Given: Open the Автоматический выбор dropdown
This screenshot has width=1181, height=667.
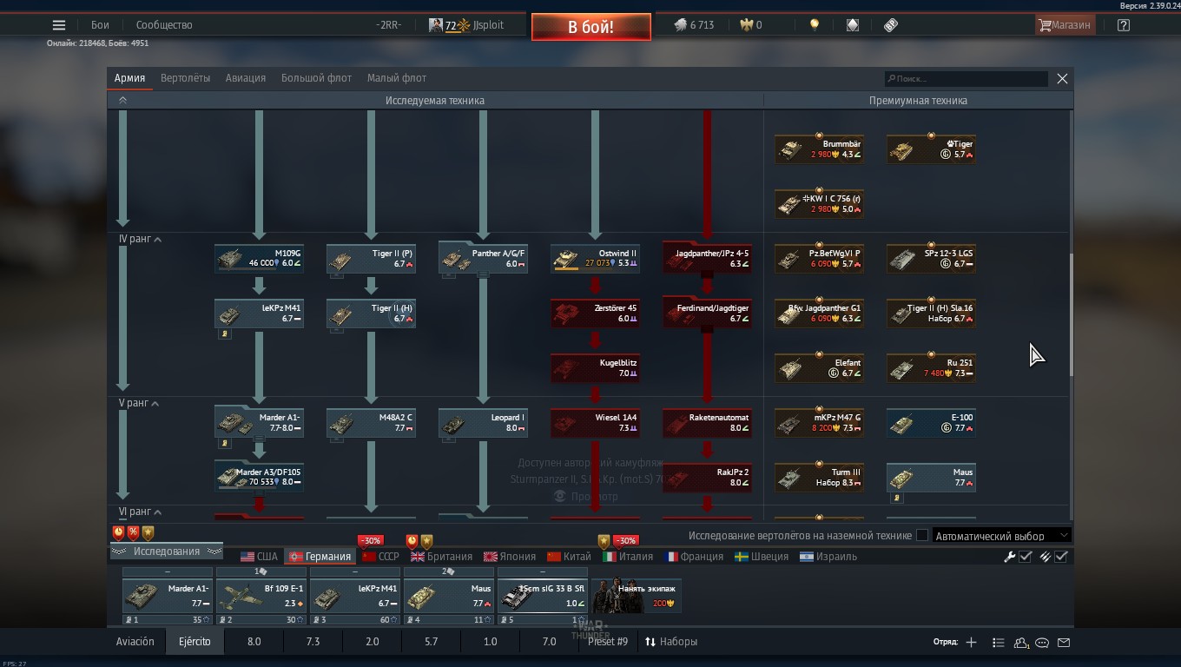Looking at the screenshot, I should [1001, 536].
